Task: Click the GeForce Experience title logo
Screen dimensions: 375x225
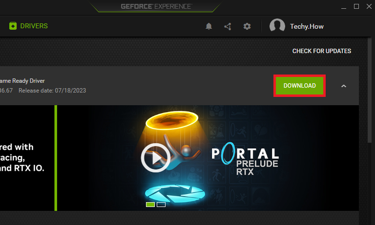Action: click(156, 6)
